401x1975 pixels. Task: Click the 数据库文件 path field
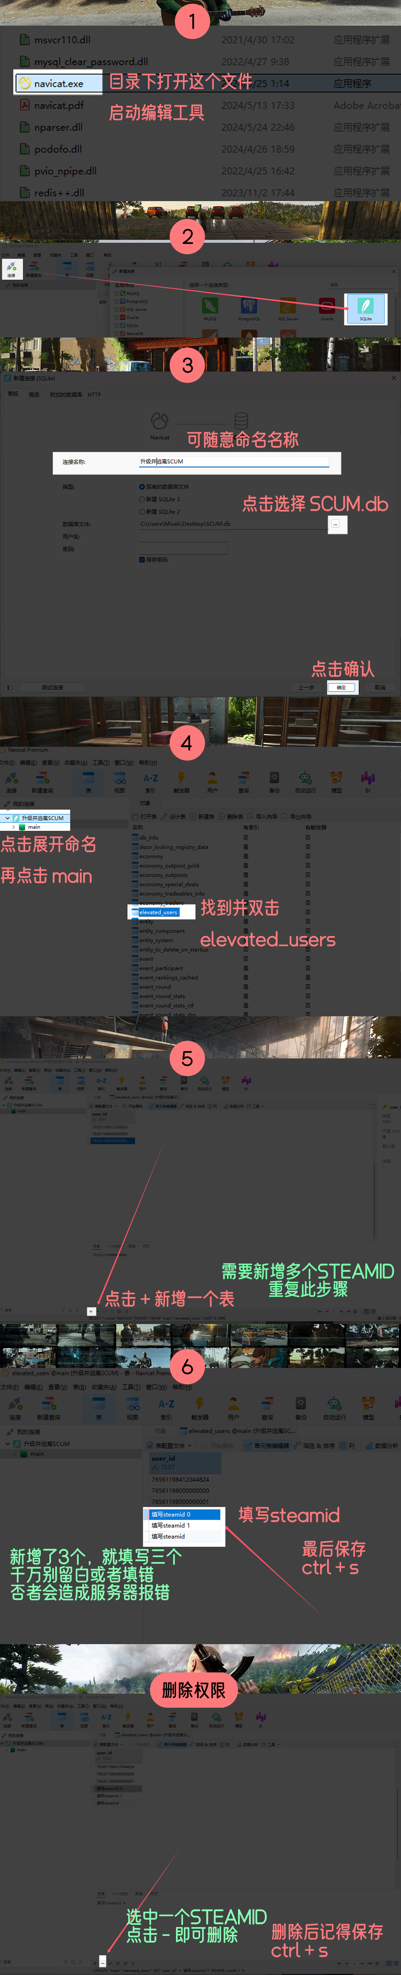coord(233,524)
